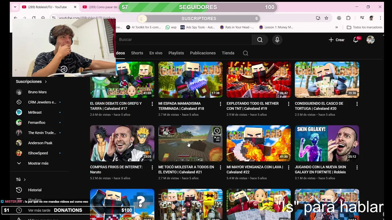
Task: Open options menu for Calvaland #20 video
Action: (357, 104)
